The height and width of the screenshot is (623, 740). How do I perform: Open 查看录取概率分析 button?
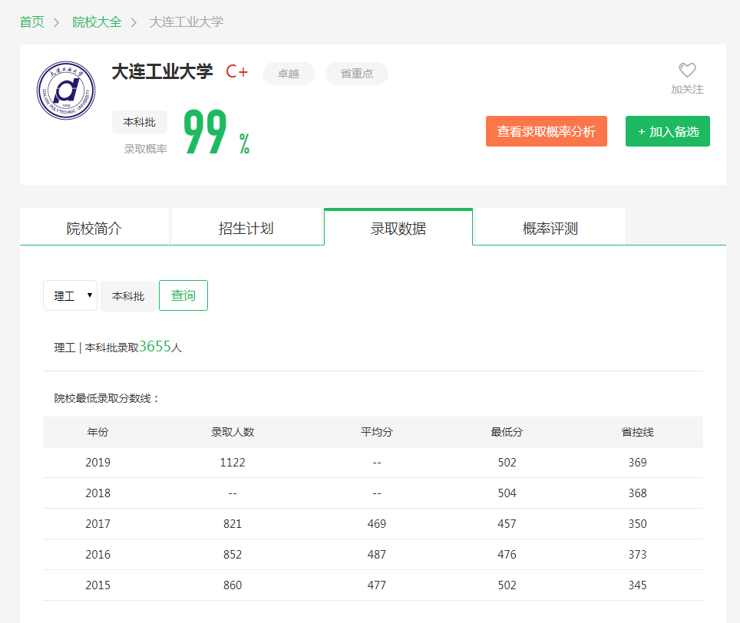click(547, 131)
